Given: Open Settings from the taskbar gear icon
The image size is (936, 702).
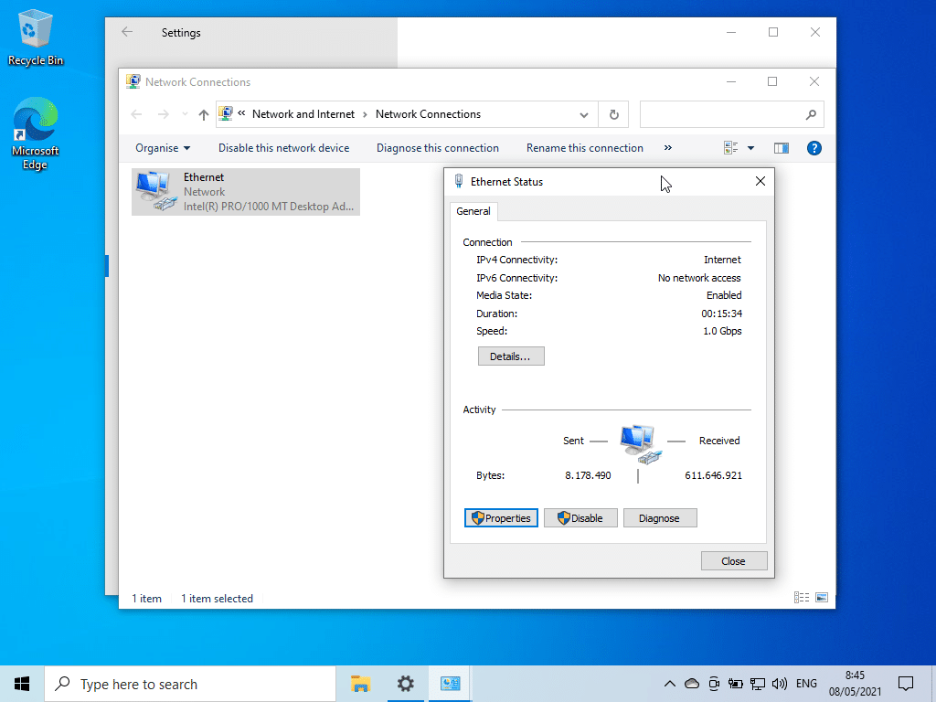Looking at the screenshot, I should coord(405,684).
